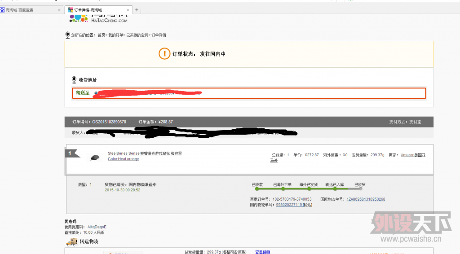Click the 寄送至 address box
Image resolution: width=460 pixels, height=254 pixels.
249,93
